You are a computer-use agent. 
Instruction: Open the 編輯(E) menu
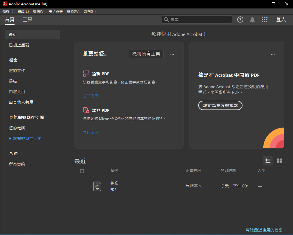[x=23, y=11]
